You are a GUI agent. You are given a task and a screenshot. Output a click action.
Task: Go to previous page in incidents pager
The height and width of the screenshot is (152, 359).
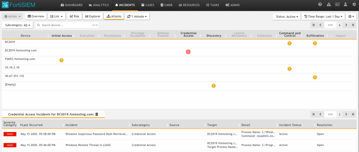pos(320,114)
